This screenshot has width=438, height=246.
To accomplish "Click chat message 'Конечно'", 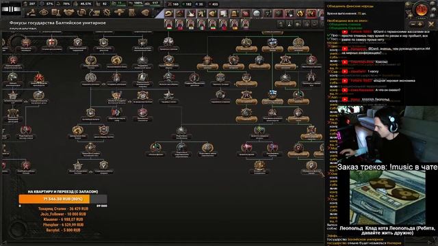I will coord(382,62).
